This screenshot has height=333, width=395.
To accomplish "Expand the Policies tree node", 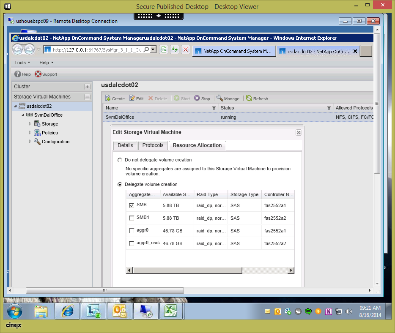I will [x=30, y=133].
